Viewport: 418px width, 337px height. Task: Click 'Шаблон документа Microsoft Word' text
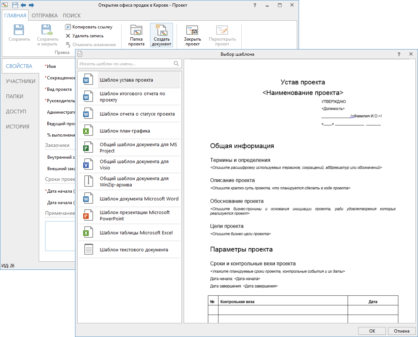point(139,199)
